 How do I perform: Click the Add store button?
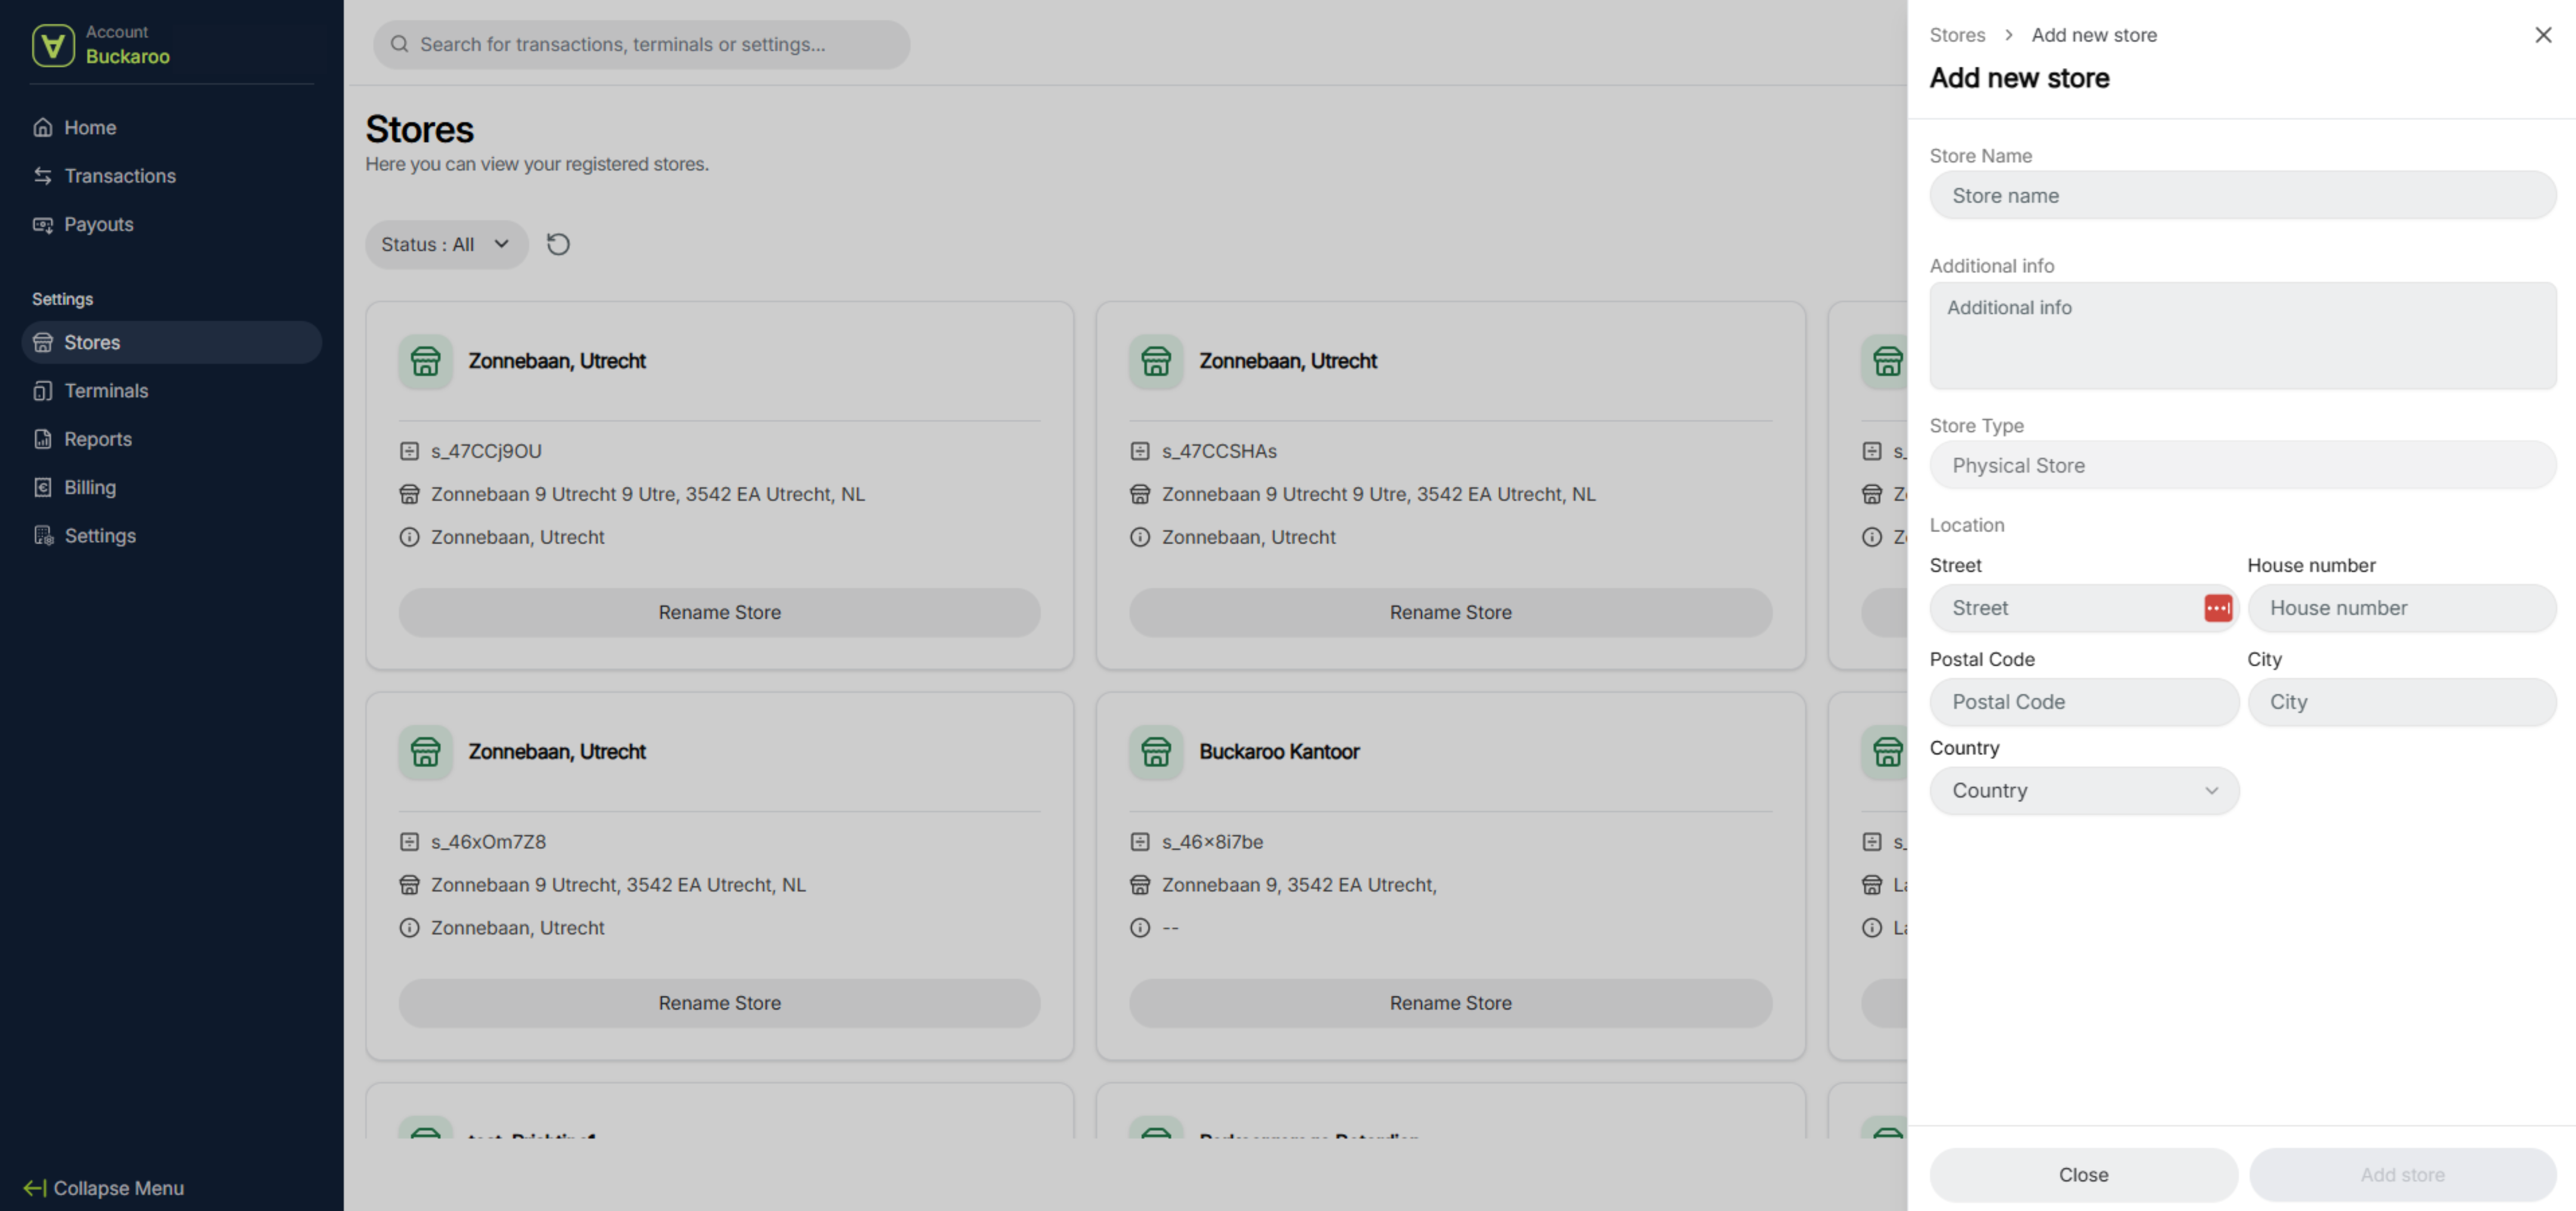(x=2402, y=1175)
